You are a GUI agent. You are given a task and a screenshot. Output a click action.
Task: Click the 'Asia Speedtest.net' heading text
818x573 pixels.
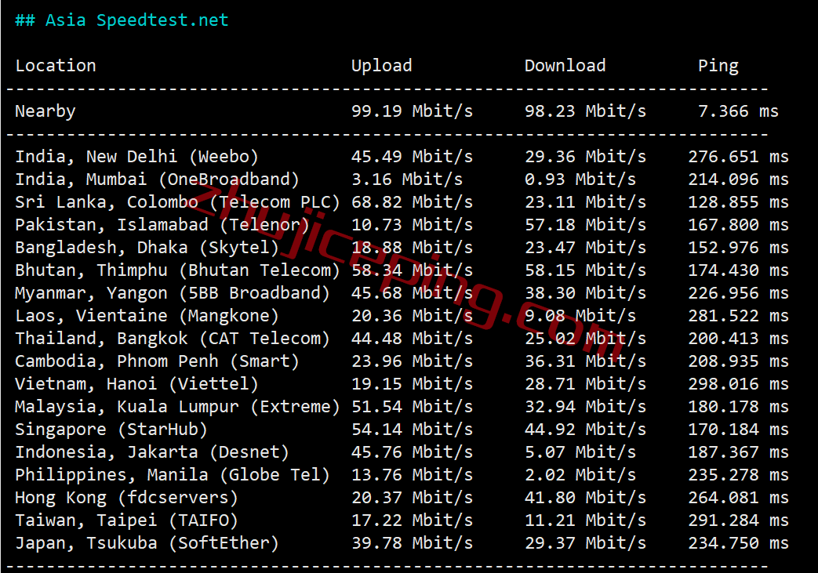pos(136,20)
